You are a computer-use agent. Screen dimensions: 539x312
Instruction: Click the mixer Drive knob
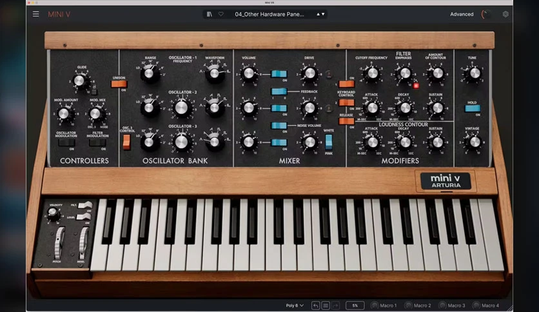pyautogui.click(x=309, y=73)
